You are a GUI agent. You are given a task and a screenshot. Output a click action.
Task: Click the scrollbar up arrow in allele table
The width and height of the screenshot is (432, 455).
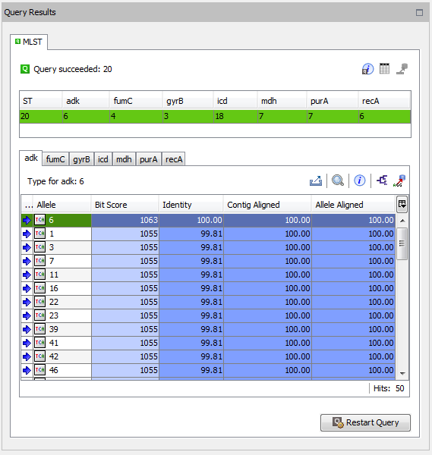coord(402,221)
